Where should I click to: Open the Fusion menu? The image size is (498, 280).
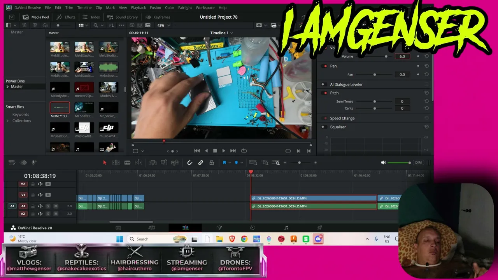tap(155, 8)
